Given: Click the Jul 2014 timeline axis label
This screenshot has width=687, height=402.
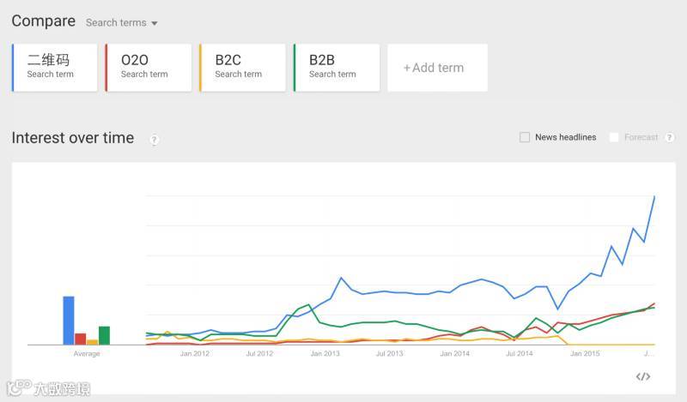Looking at the screenshot, I should tap(520, 353).
